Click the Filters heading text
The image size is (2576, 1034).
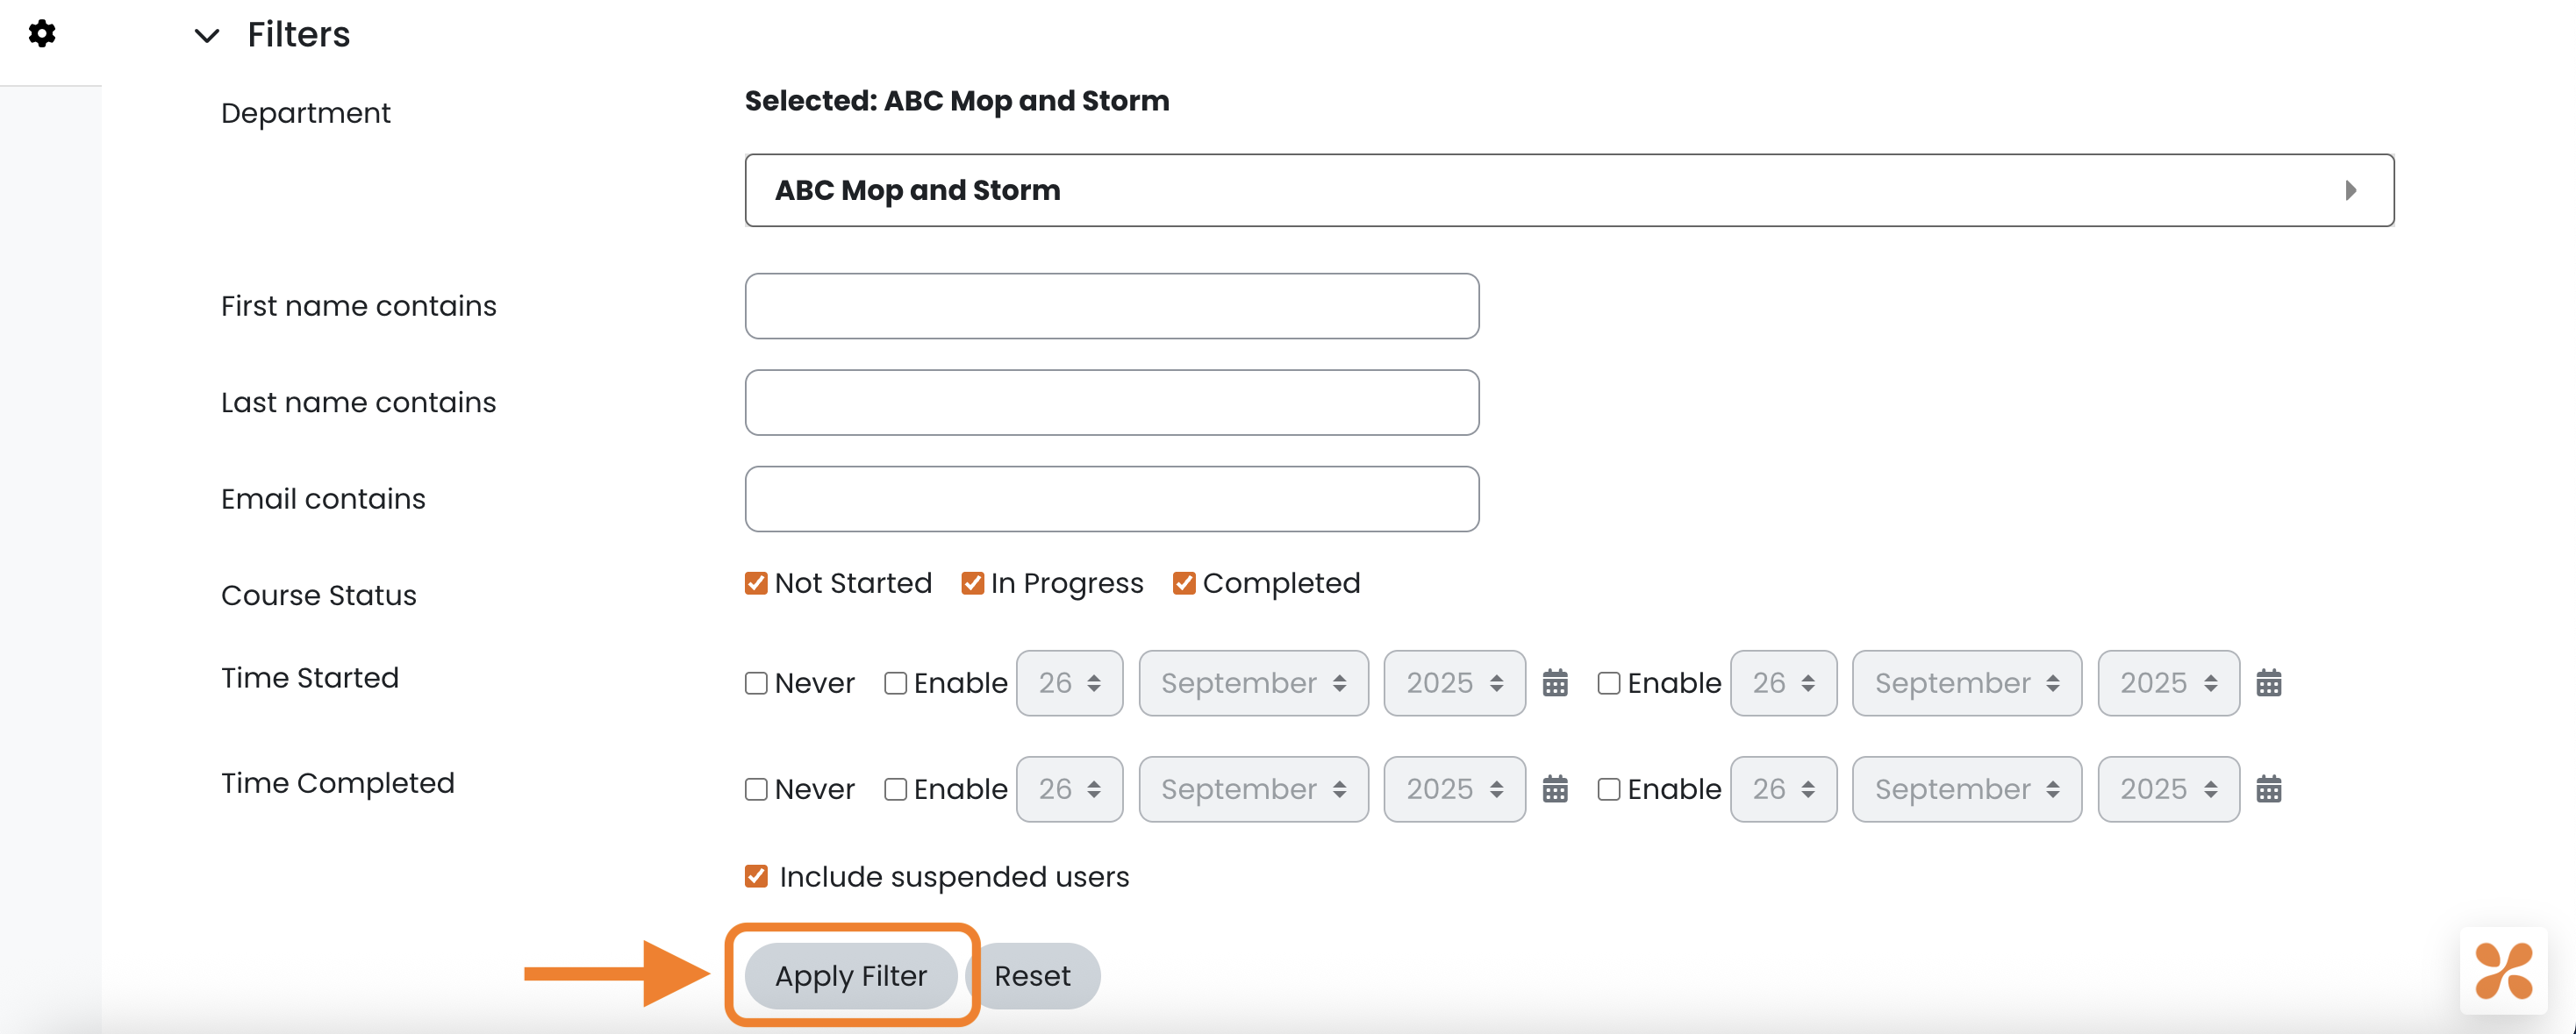pos(299,35)
